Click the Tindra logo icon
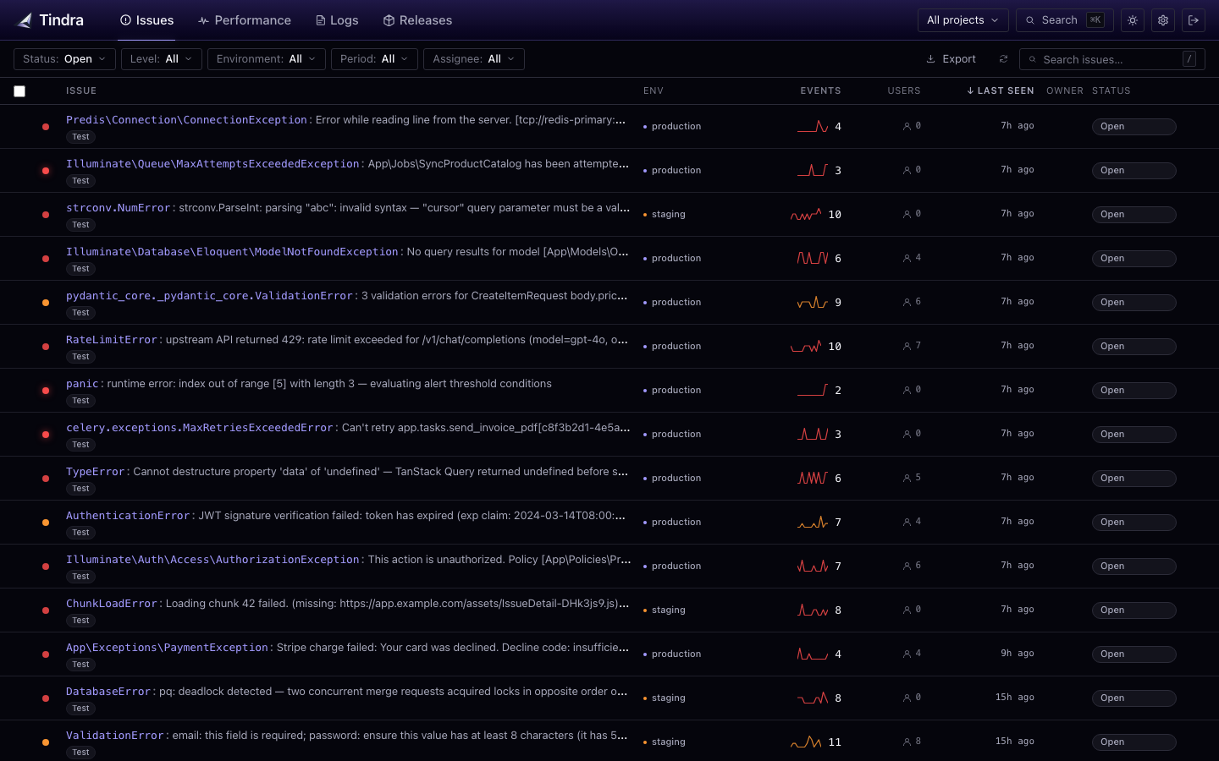Viewport: 1219px width, 761px height. [x=25, y=20]
